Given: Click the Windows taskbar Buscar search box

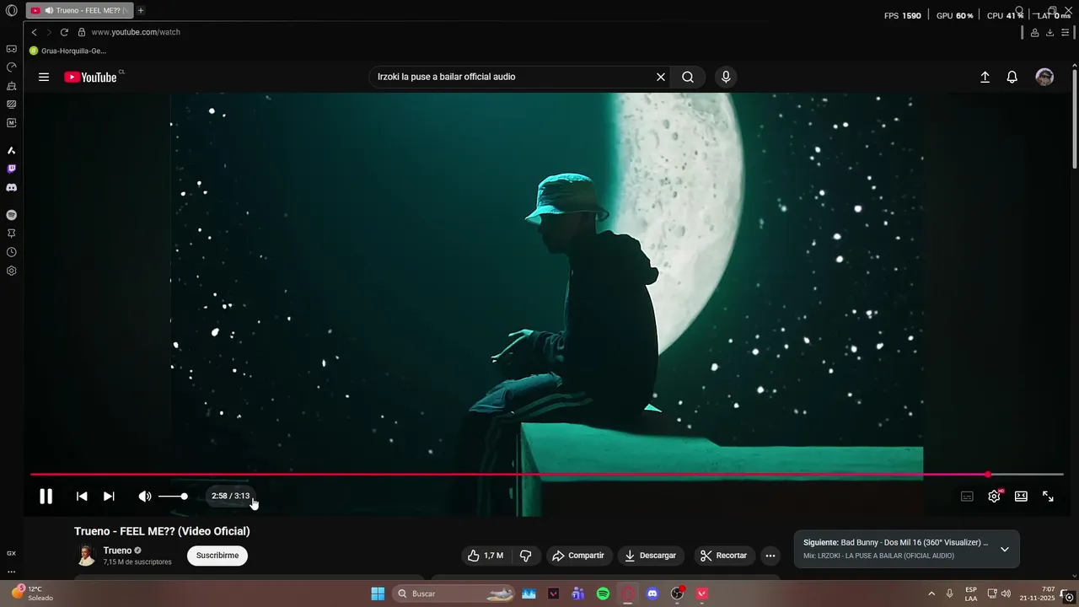Looking at the screenshot, I should 454,594.
